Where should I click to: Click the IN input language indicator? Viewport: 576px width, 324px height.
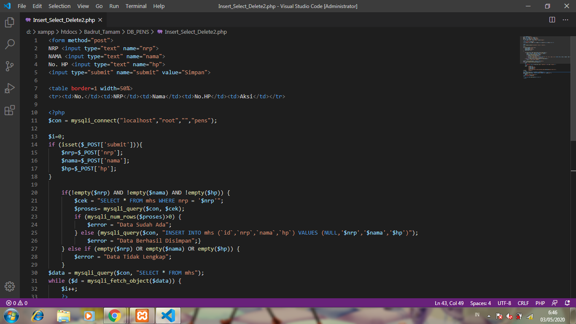pyautogui.click(x=477, y=315)
